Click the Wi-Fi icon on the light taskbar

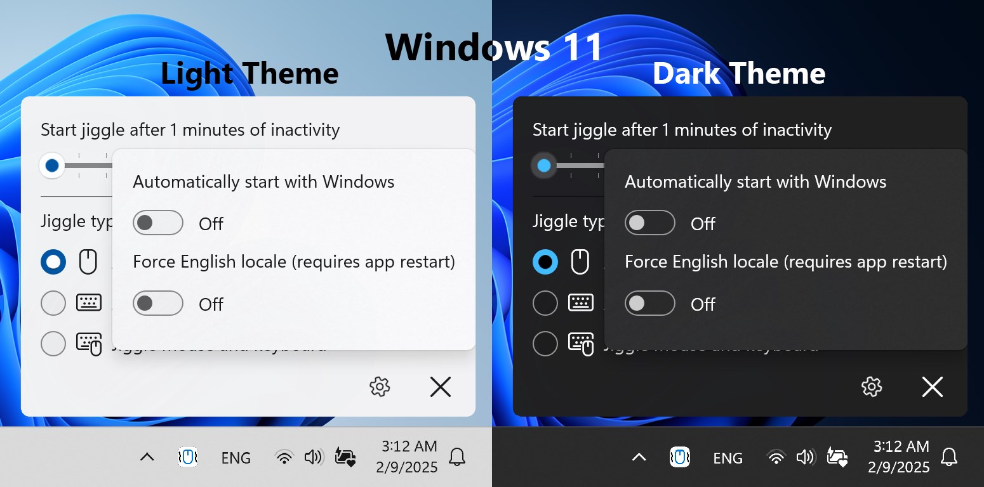pyautogui.click(x=284, y=457)
